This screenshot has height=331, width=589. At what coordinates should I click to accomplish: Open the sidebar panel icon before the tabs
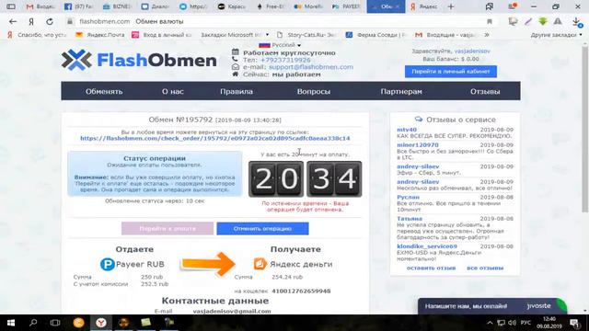pos(11,6)
